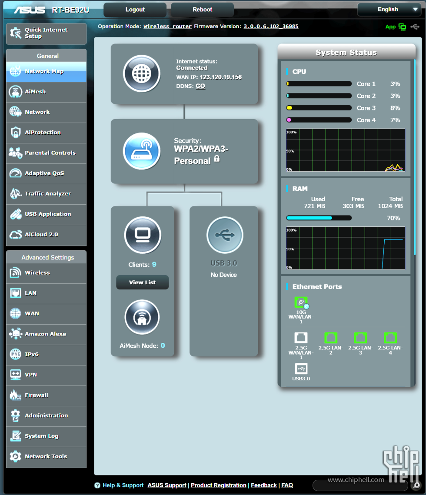This screenshot has width=426, height=495.
Task: Select Wireless under Advanced Settings
Action: coord(46,273)
